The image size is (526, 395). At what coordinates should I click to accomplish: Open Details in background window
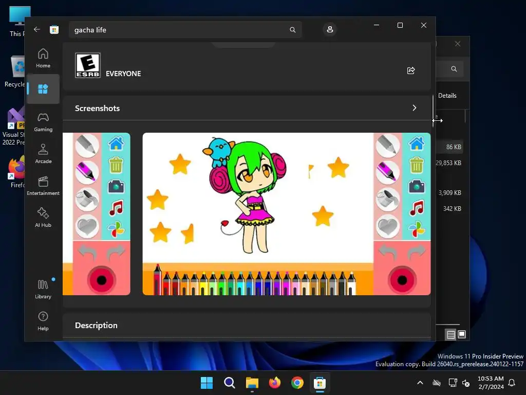coord(447,96)
